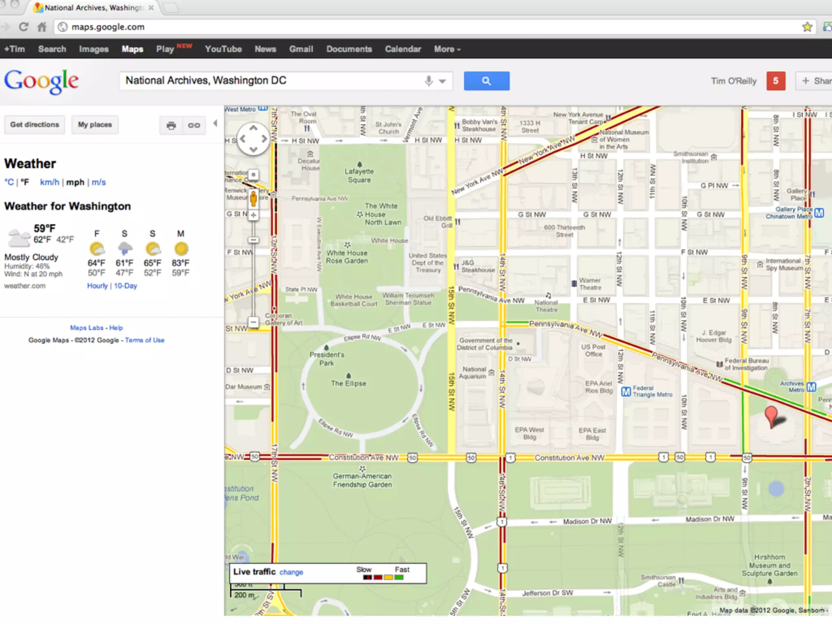Image resolution: width=832 pixels, height=624 pixels.
Task: Switch wind speed to km/h
Action: (50, 182)
